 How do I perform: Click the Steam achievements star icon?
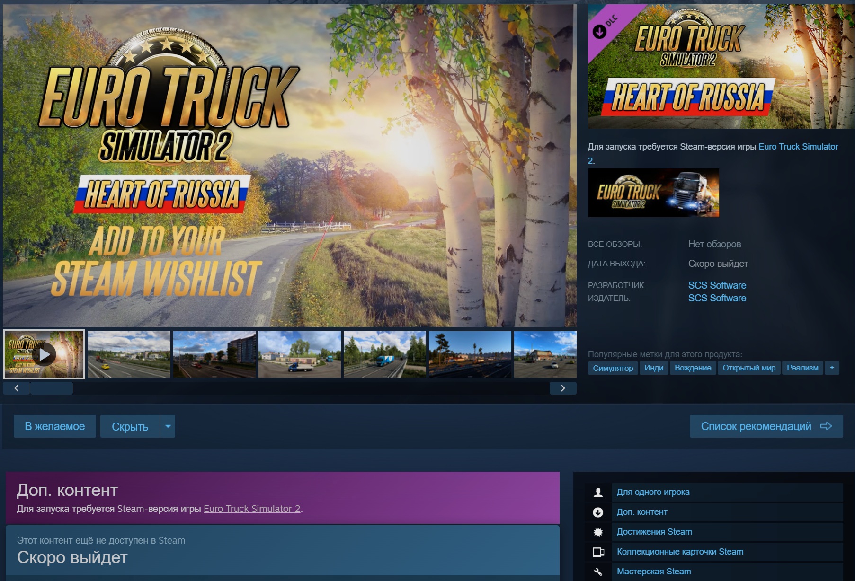point(598,532)
